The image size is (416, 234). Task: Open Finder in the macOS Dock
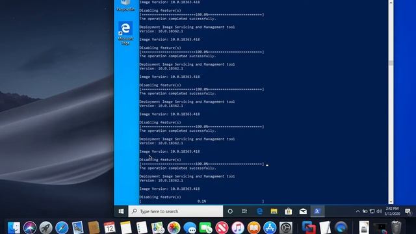click(14, 227)
